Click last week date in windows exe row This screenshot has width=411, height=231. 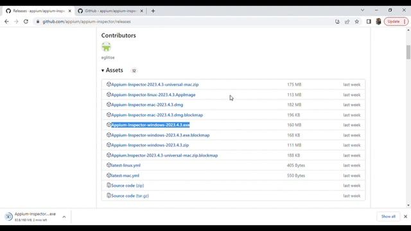coord(352,125)
